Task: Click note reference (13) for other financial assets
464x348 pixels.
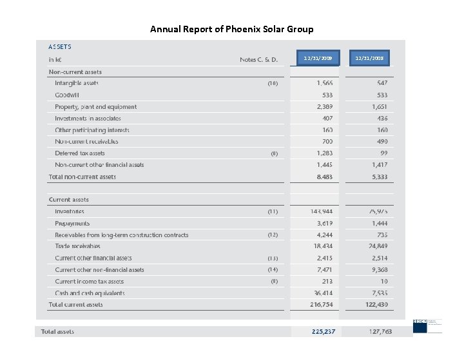Action: [273, 258]
